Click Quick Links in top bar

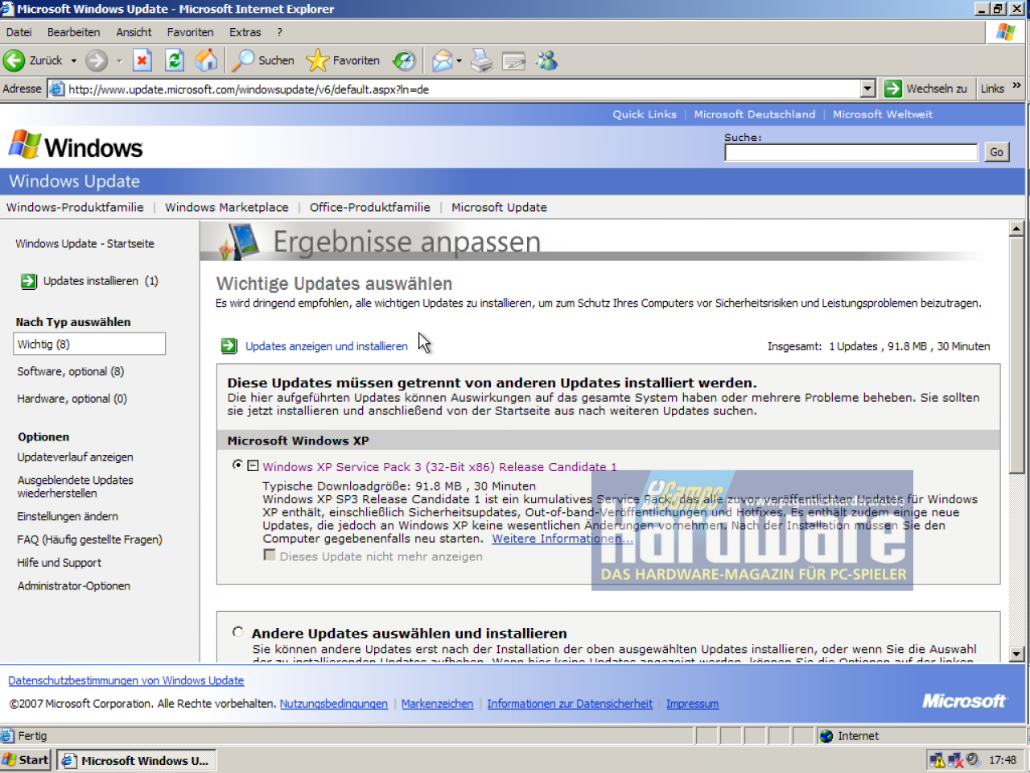(645, 114)
